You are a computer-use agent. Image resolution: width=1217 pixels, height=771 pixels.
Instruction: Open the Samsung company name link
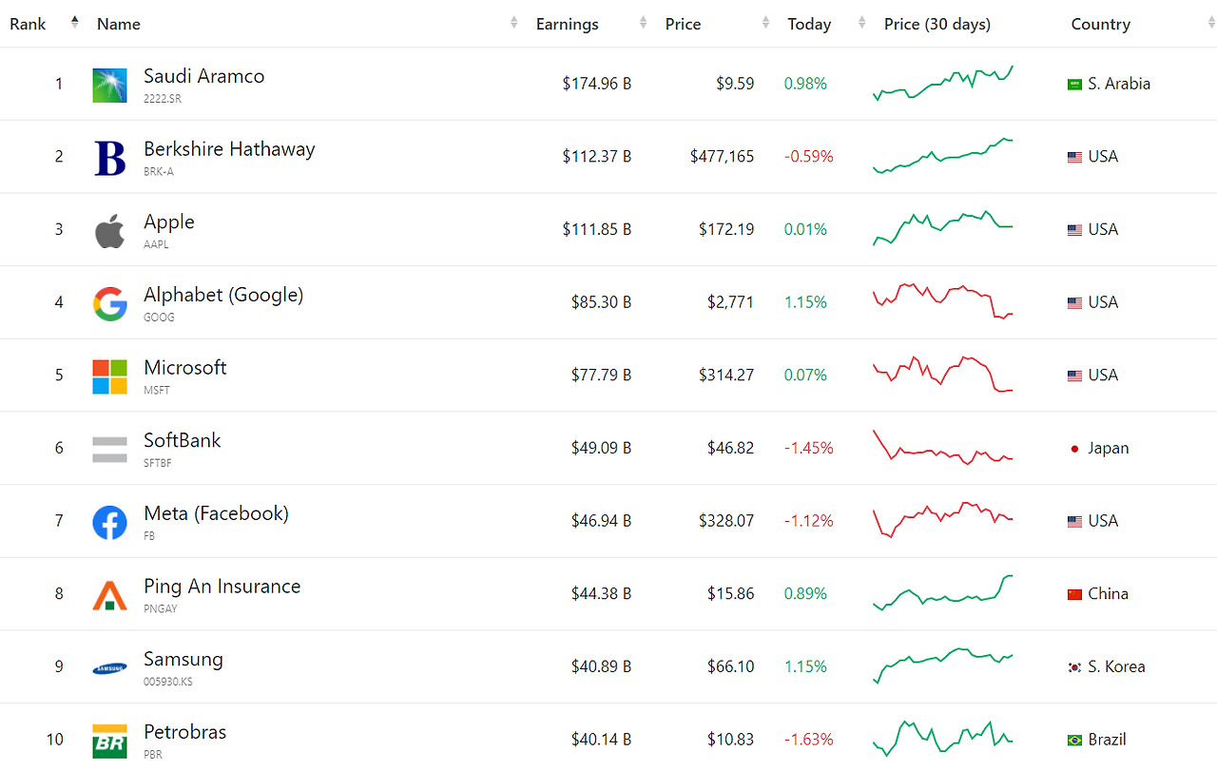pyautogui.click(x=184, y=659)
